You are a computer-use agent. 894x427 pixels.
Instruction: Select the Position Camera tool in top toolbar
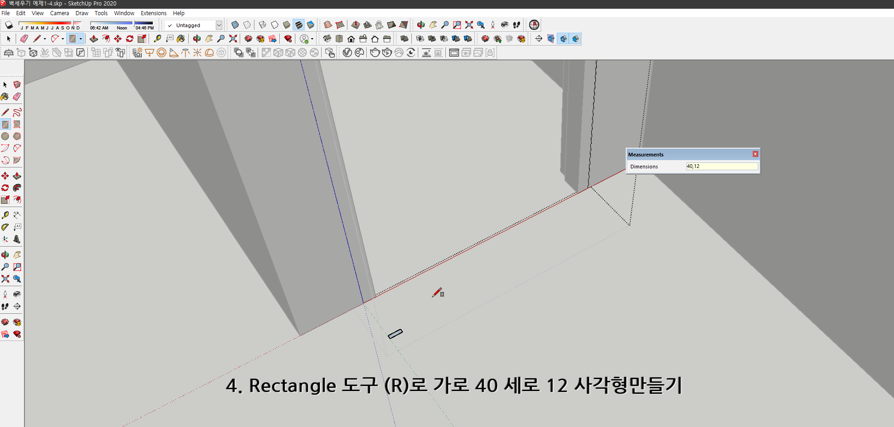click(x=493, y=25)
